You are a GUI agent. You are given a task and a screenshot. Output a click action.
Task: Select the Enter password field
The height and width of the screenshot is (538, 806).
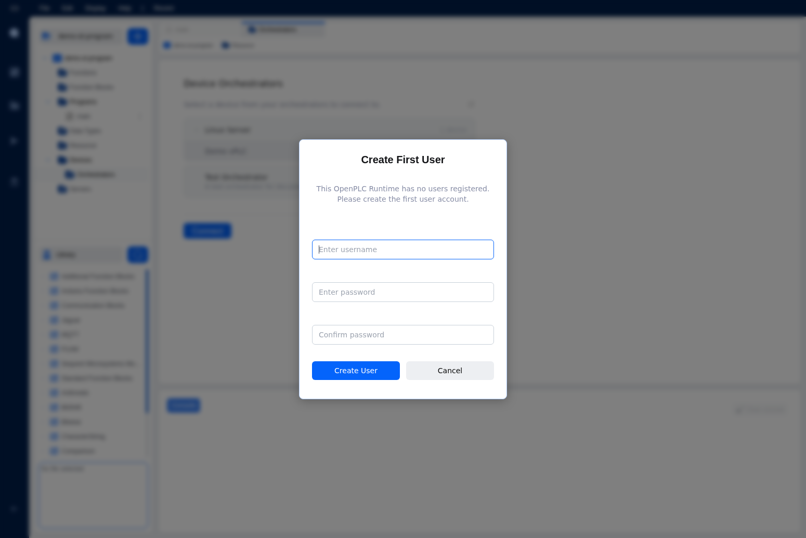pos(402,292)
